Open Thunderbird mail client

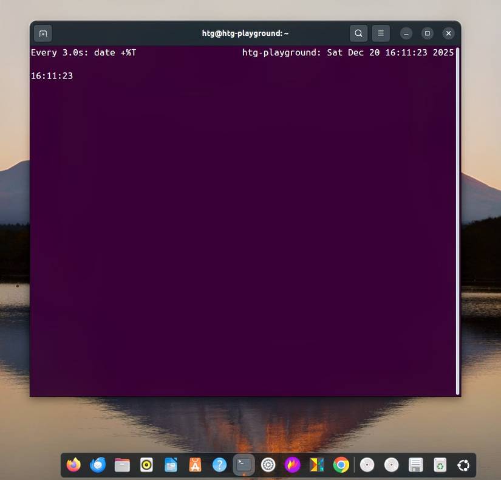97,465
